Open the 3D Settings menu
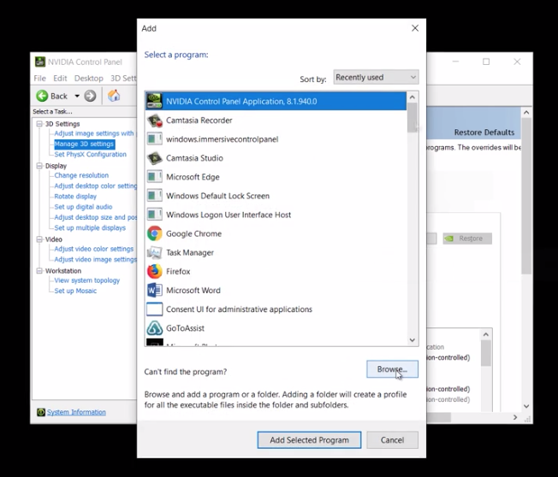Viewport: 558px width, 477px height. pyautogui.click(x=123, y=78)
